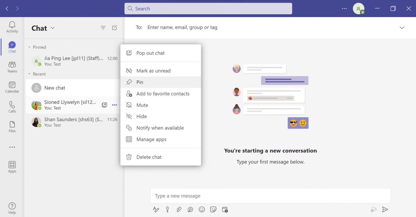This screenshot has height=217, width=416.
Task: Choose Delete chat from the context menu
Action: click(x=149, y=157)
